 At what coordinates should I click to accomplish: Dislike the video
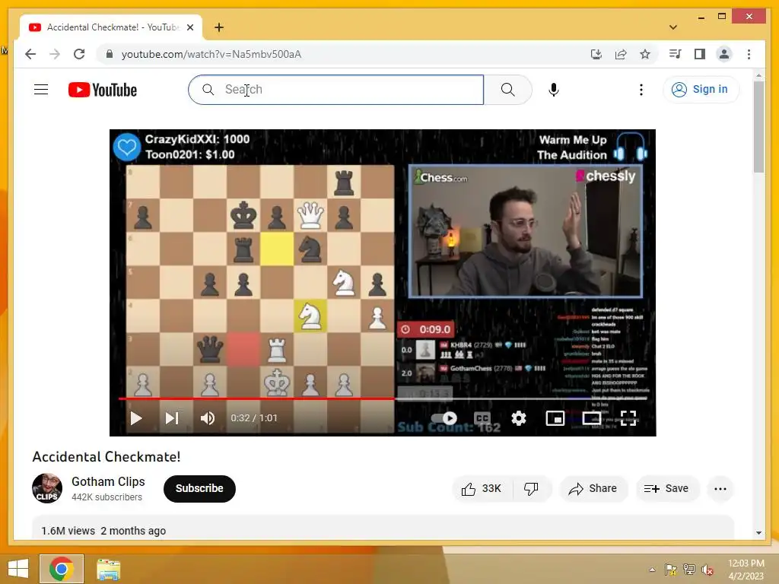531,489
